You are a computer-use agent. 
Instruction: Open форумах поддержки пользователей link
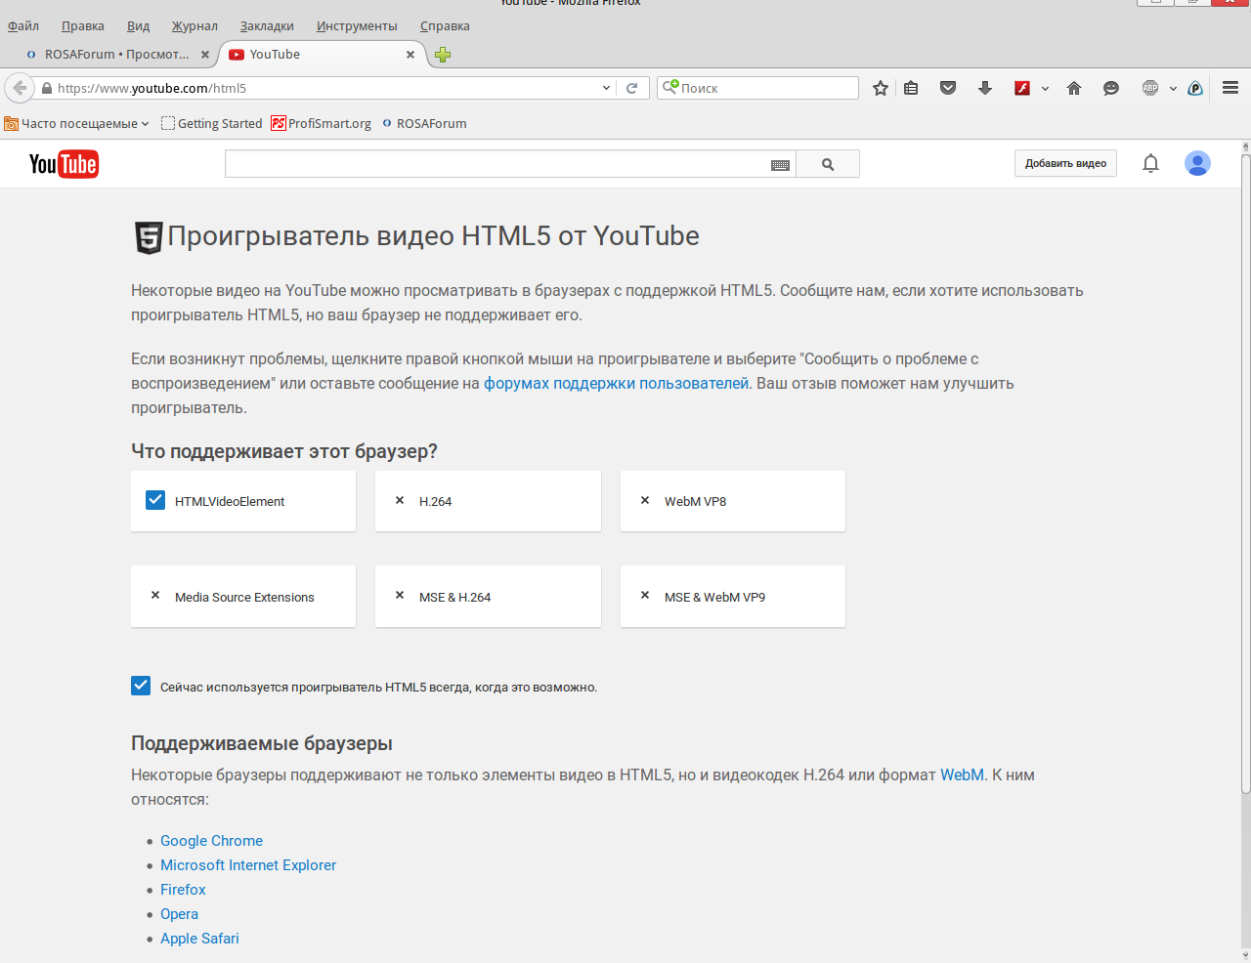point(617,384)
